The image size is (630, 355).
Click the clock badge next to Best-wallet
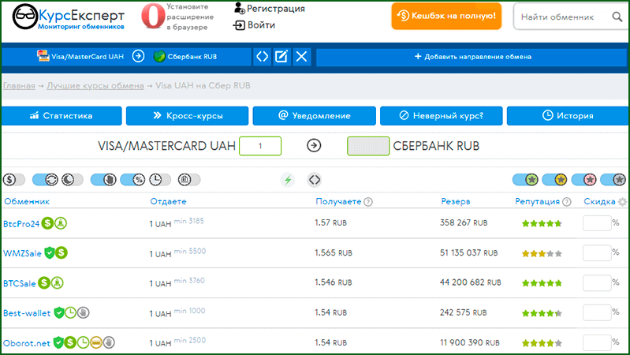71,312
